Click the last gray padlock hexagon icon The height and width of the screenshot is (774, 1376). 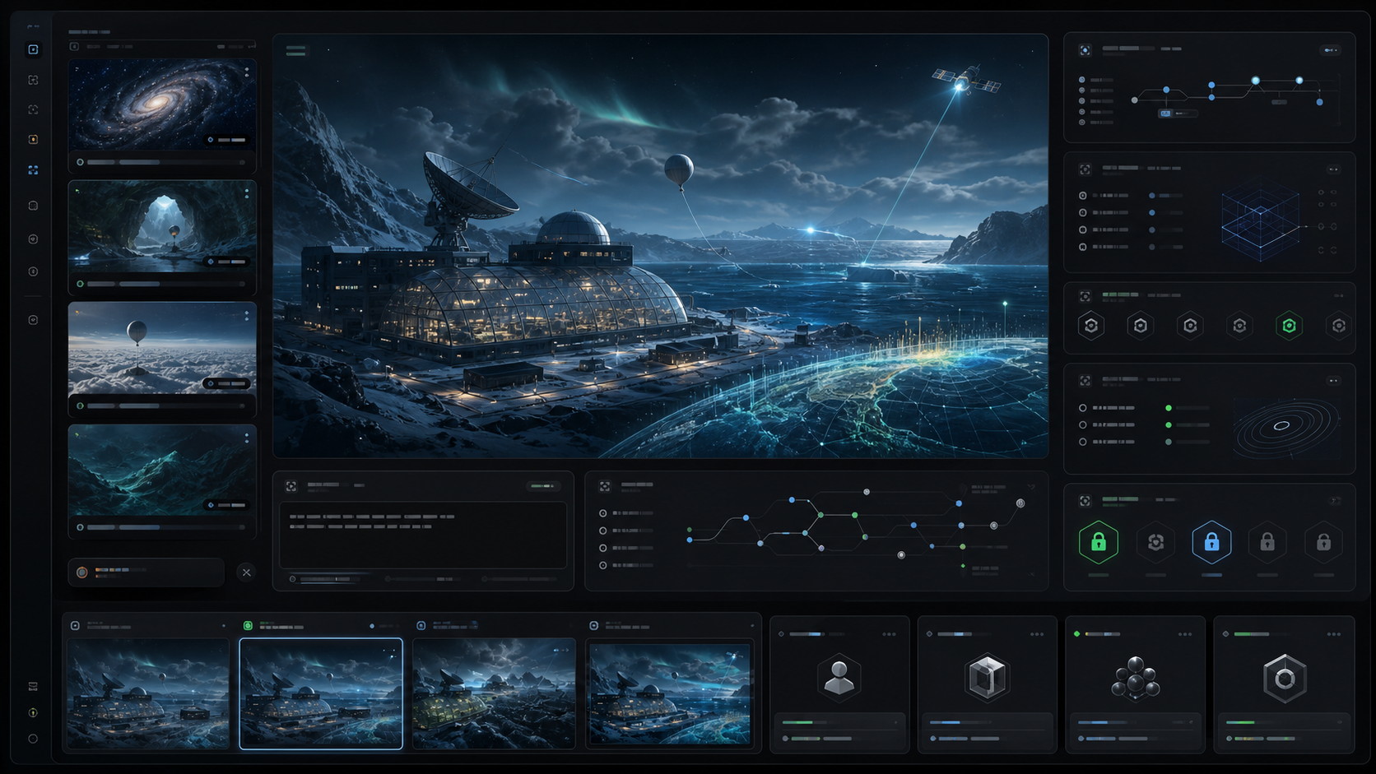tap(1323, 542)
